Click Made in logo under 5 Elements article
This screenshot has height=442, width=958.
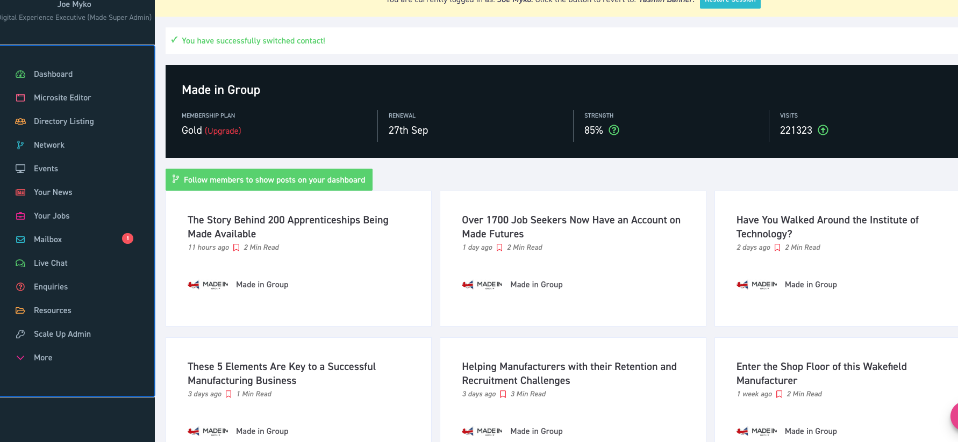tap(208, 431)
